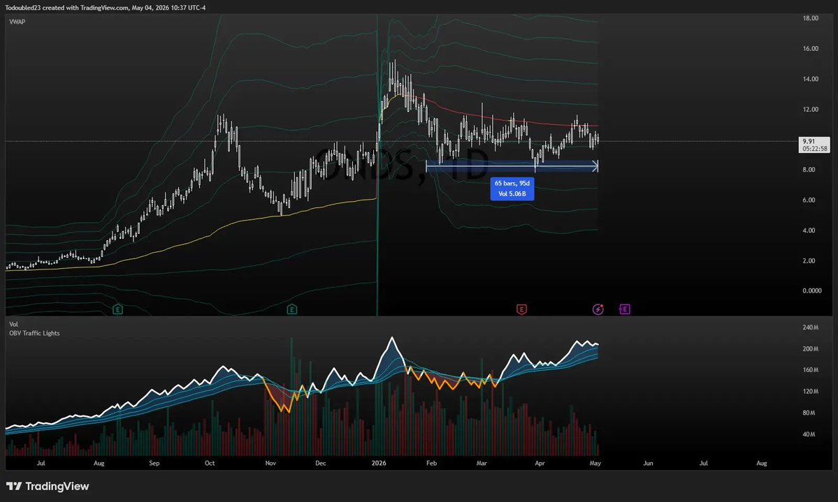Open the red earnings E marker
Screen dimensions: 838x502
click(521, 309)
